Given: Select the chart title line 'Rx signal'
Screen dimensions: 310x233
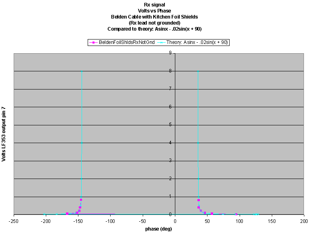Looking at the screenshot, I should pos(154,5).
